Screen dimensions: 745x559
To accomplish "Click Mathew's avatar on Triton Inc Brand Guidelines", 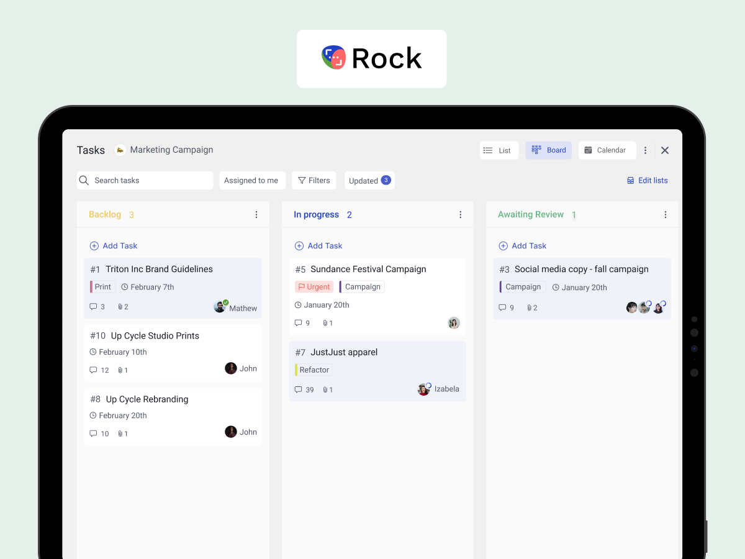I will 220,306.
